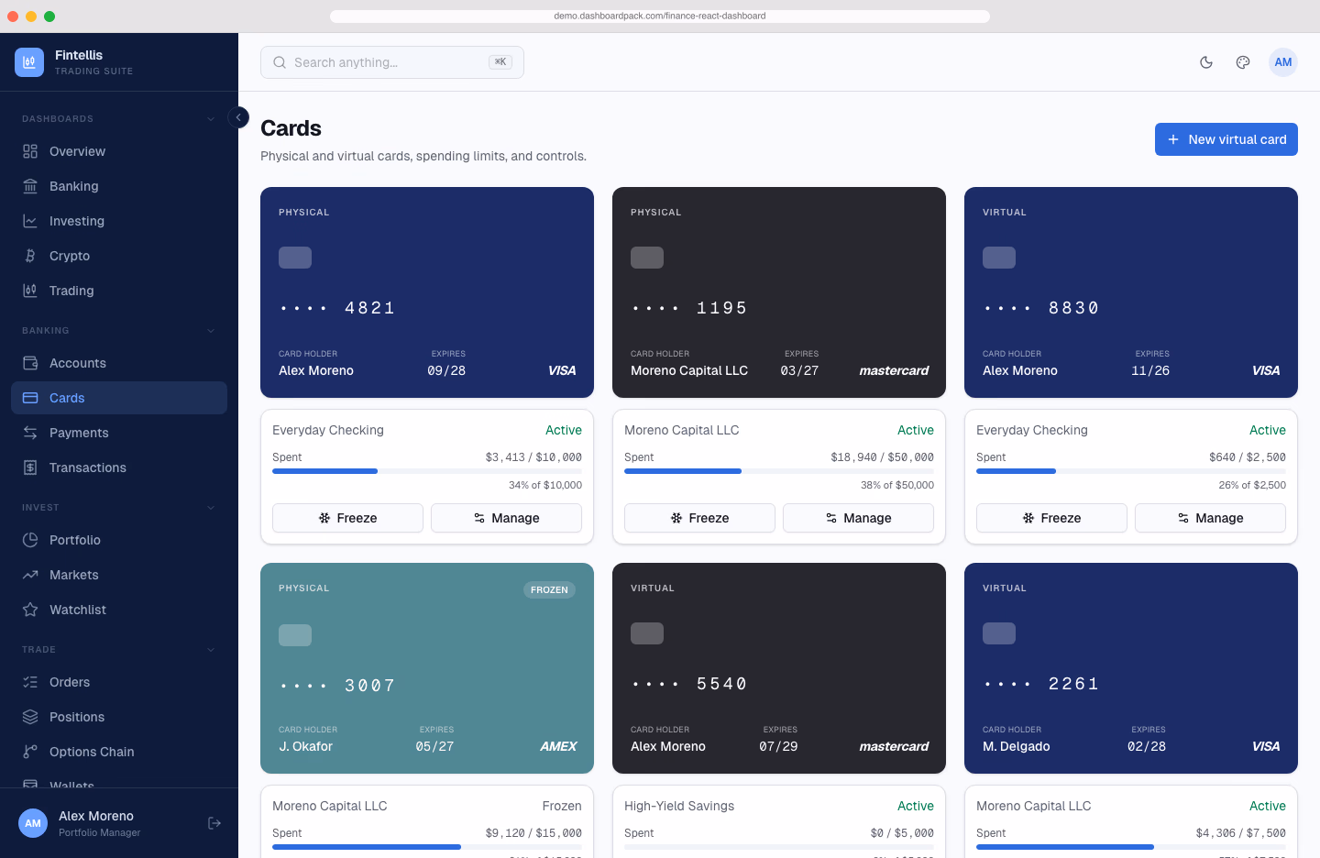Click the ⌘K shortcut badge in search
1320x858 pixels.
click(500, 62)
